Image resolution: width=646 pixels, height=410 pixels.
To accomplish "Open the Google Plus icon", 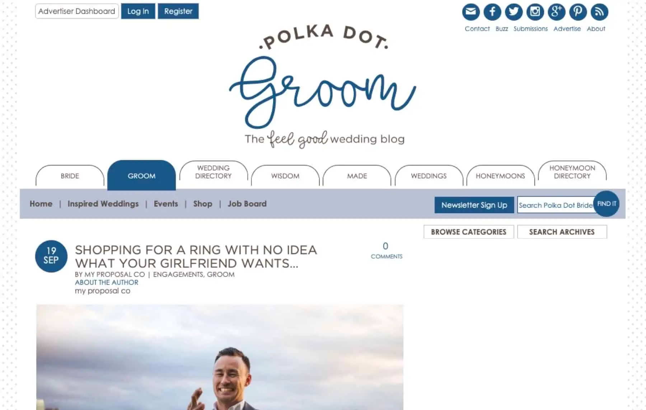I will [556, 12].
